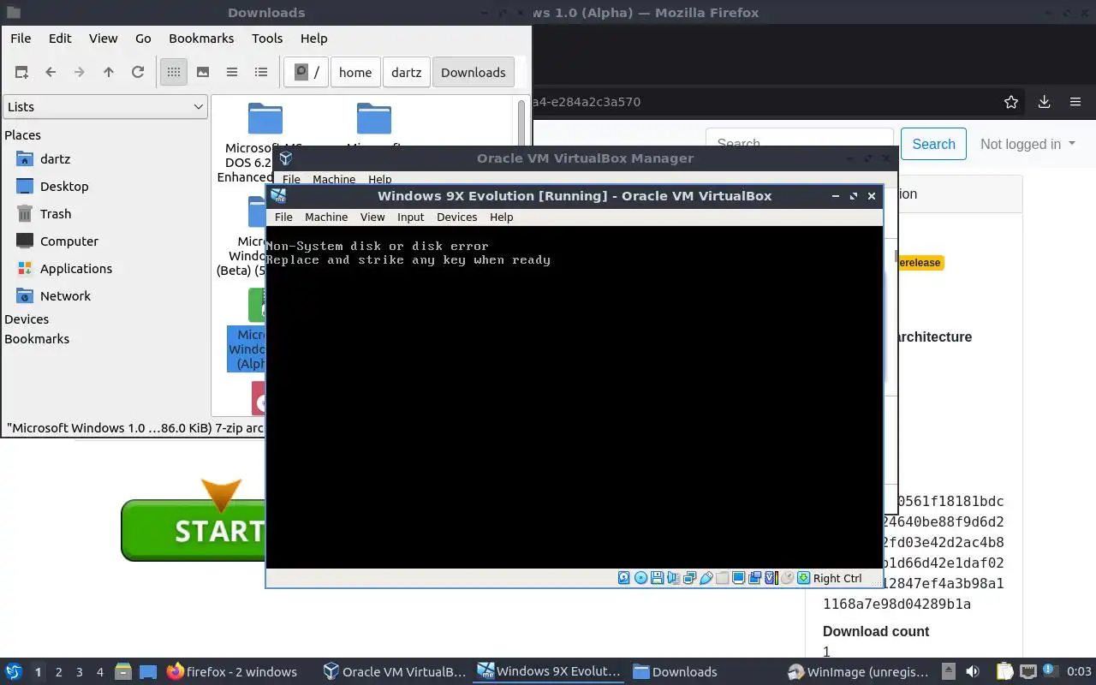Open Firefox downloads panel icon

click(x=1044, y=102)
